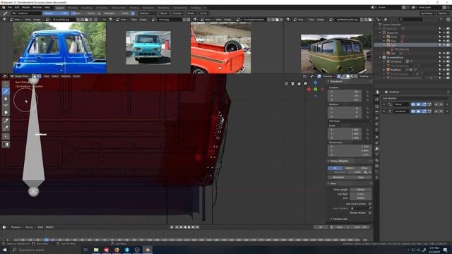Toggle eye visibility for the highlighted outliner row
The width and height of the screenshot is (452, 254).
[444, 45]
